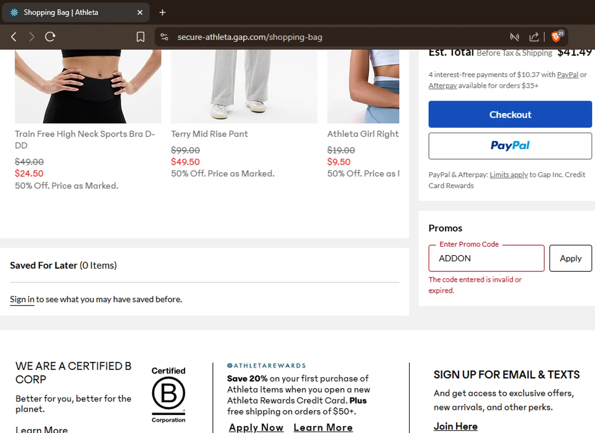
Task: Open the Limits apply link
Action: pos(509,174)
